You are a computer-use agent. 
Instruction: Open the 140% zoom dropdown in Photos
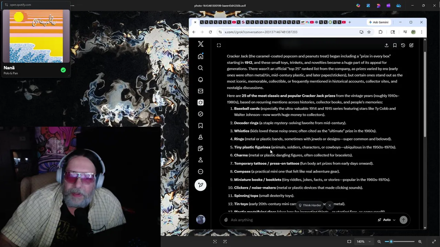364,242
